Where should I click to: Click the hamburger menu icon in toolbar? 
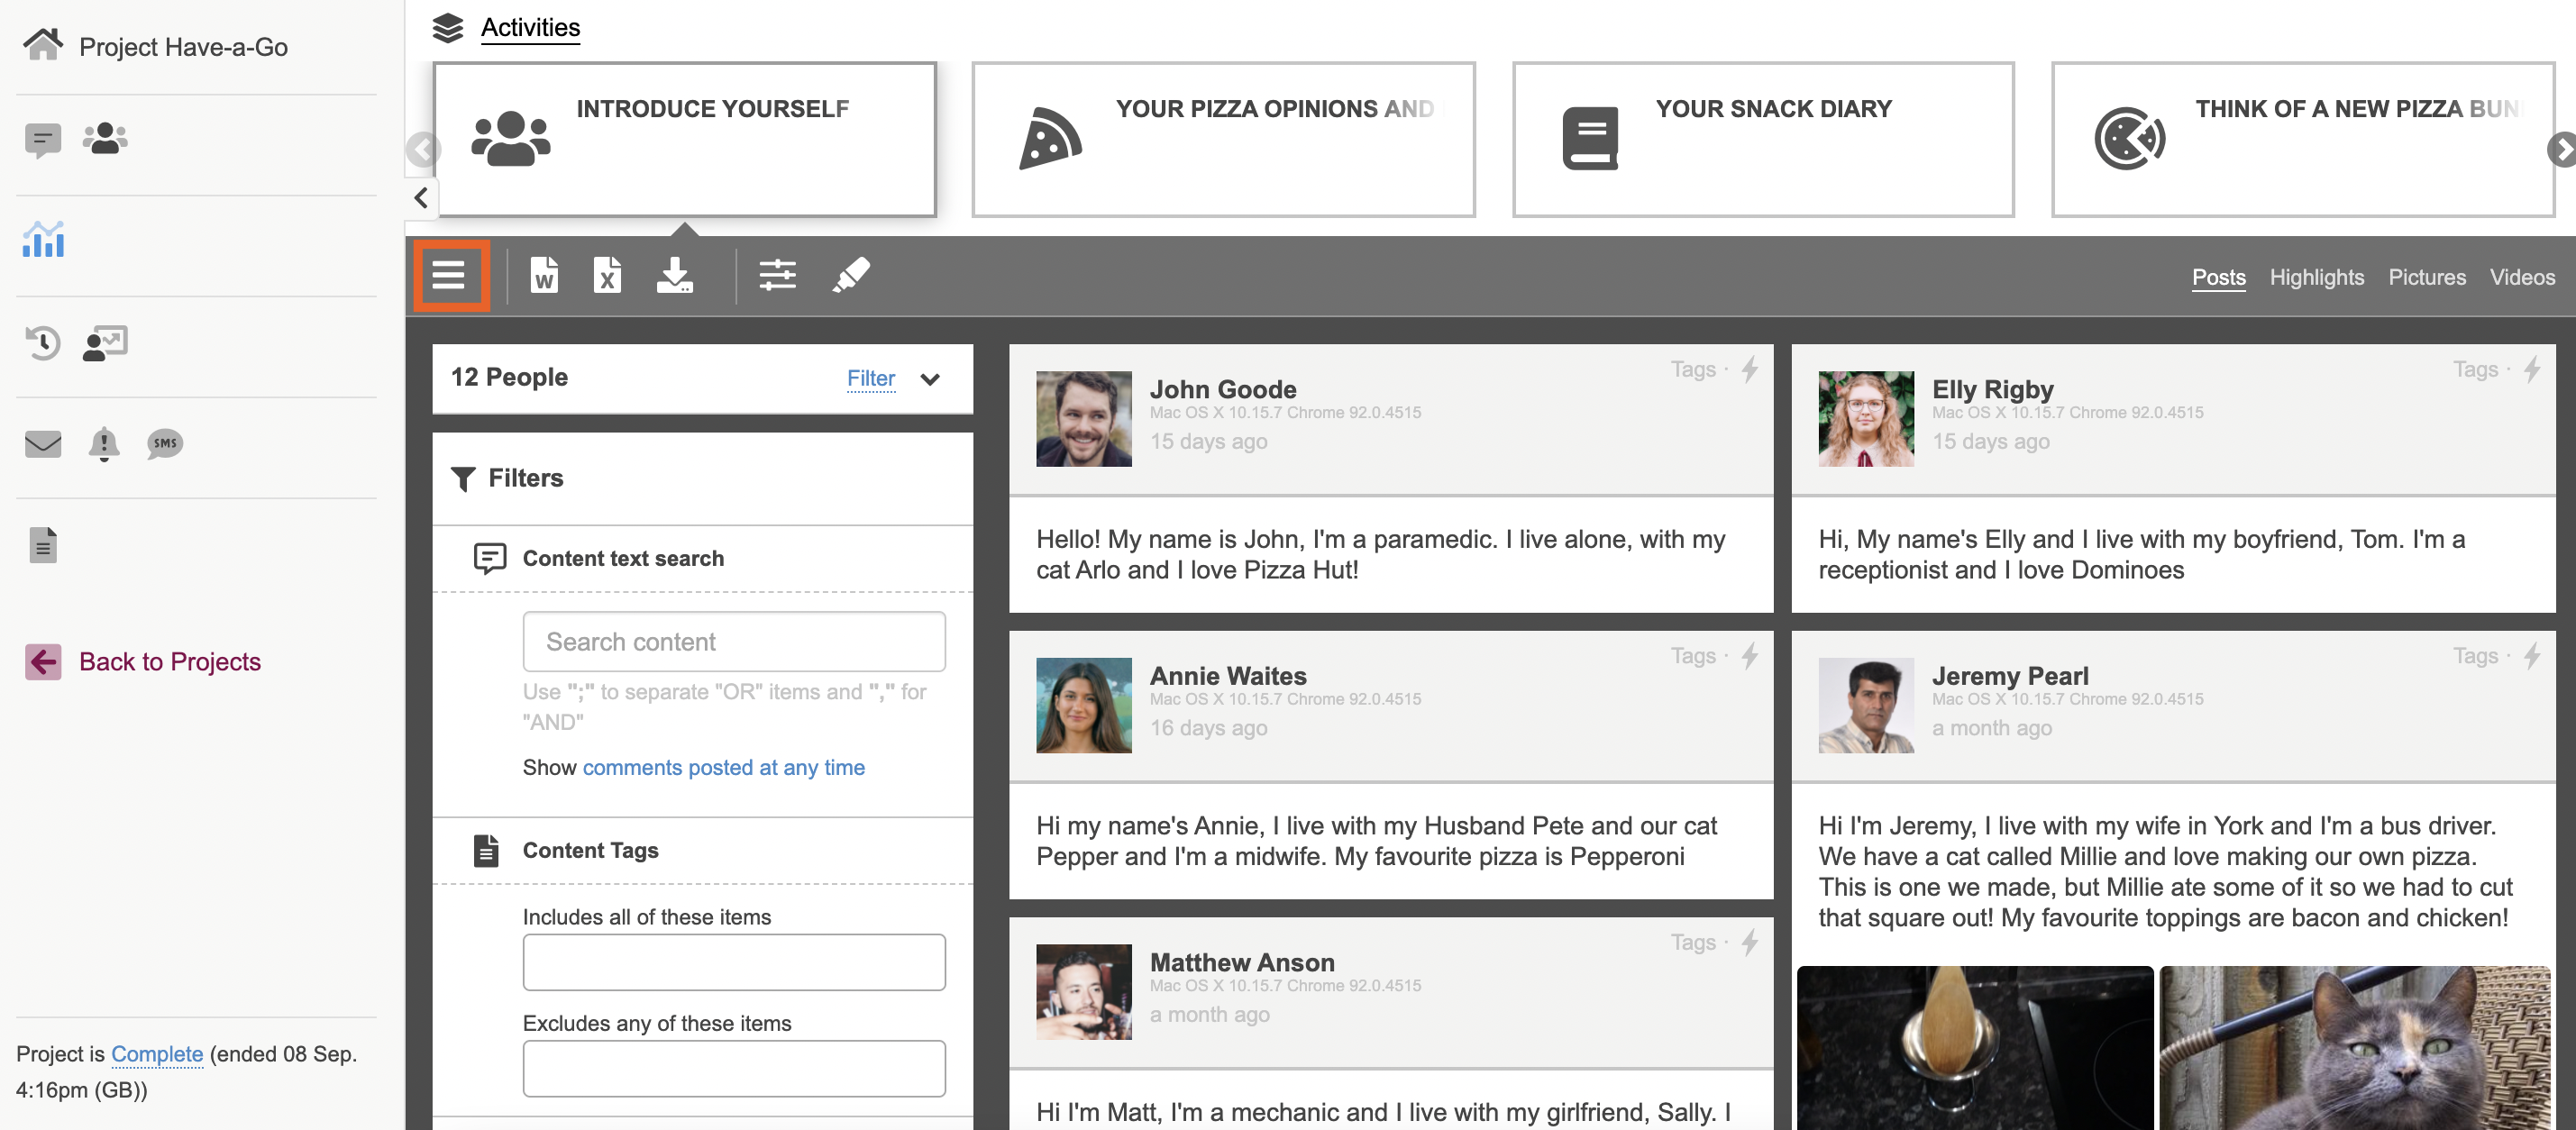(x=449, y=275)
